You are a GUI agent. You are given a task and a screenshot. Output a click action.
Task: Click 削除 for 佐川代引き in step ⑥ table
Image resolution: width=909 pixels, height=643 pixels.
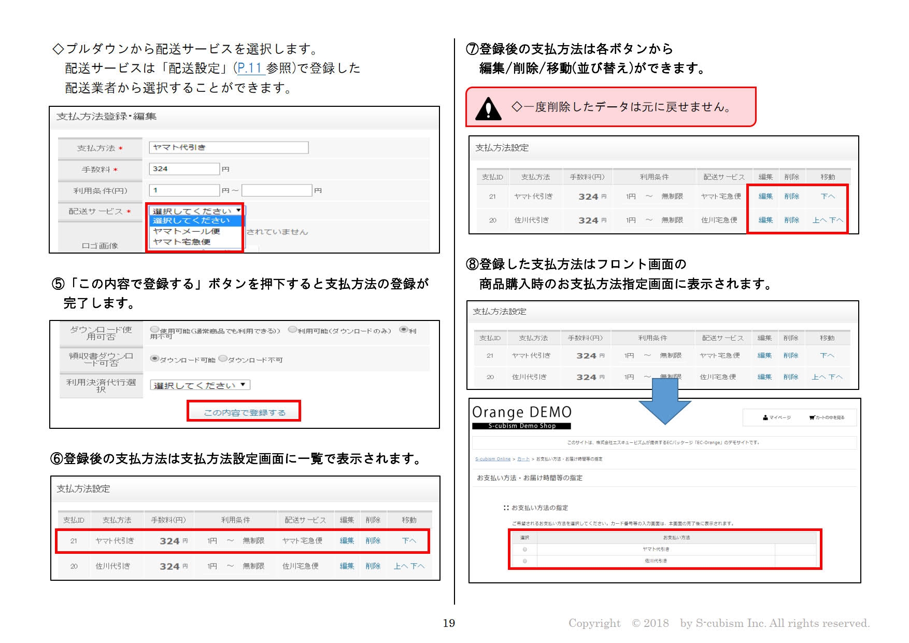click(373, 566)
